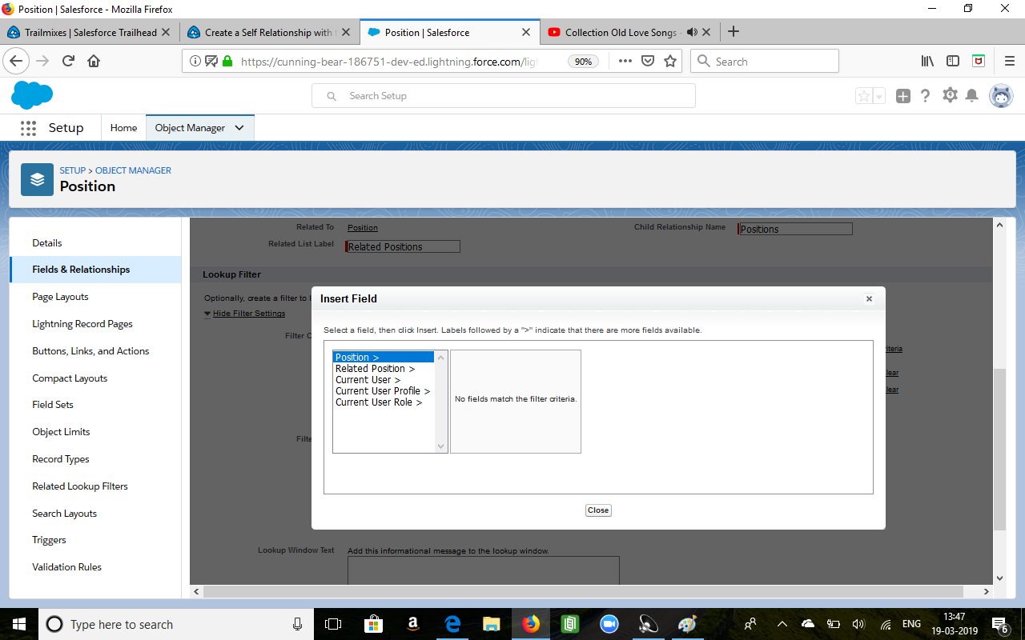
Task: Close the Insert Field dialog with X
Action: point(869,298)
